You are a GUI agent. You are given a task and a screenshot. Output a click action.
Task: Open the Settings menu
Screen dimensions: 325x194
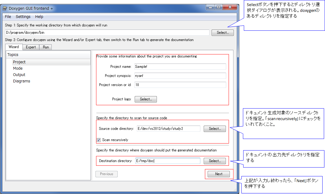click(x=23, y=17)
